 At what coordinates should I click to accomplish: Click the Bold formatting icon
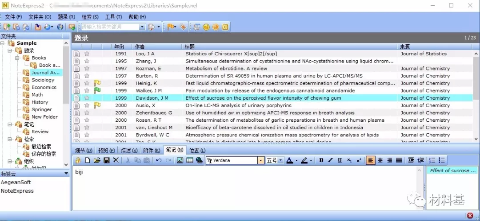(x=321, y=160)
